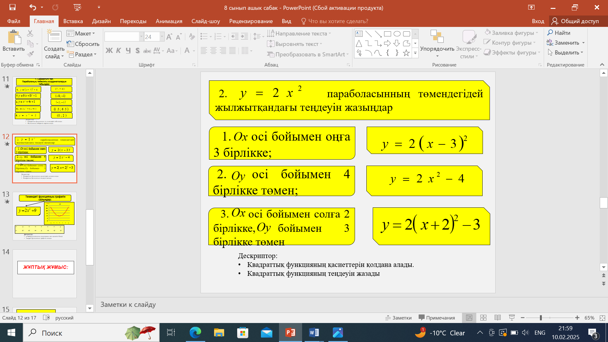Viewport: 608px width, 342px height.
Task: Start slideshow from beginning icon
Action: pos(77,7)
